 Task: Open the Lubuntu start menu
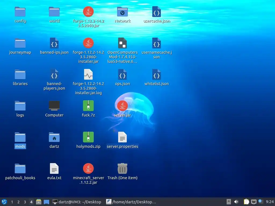(4, 202)
